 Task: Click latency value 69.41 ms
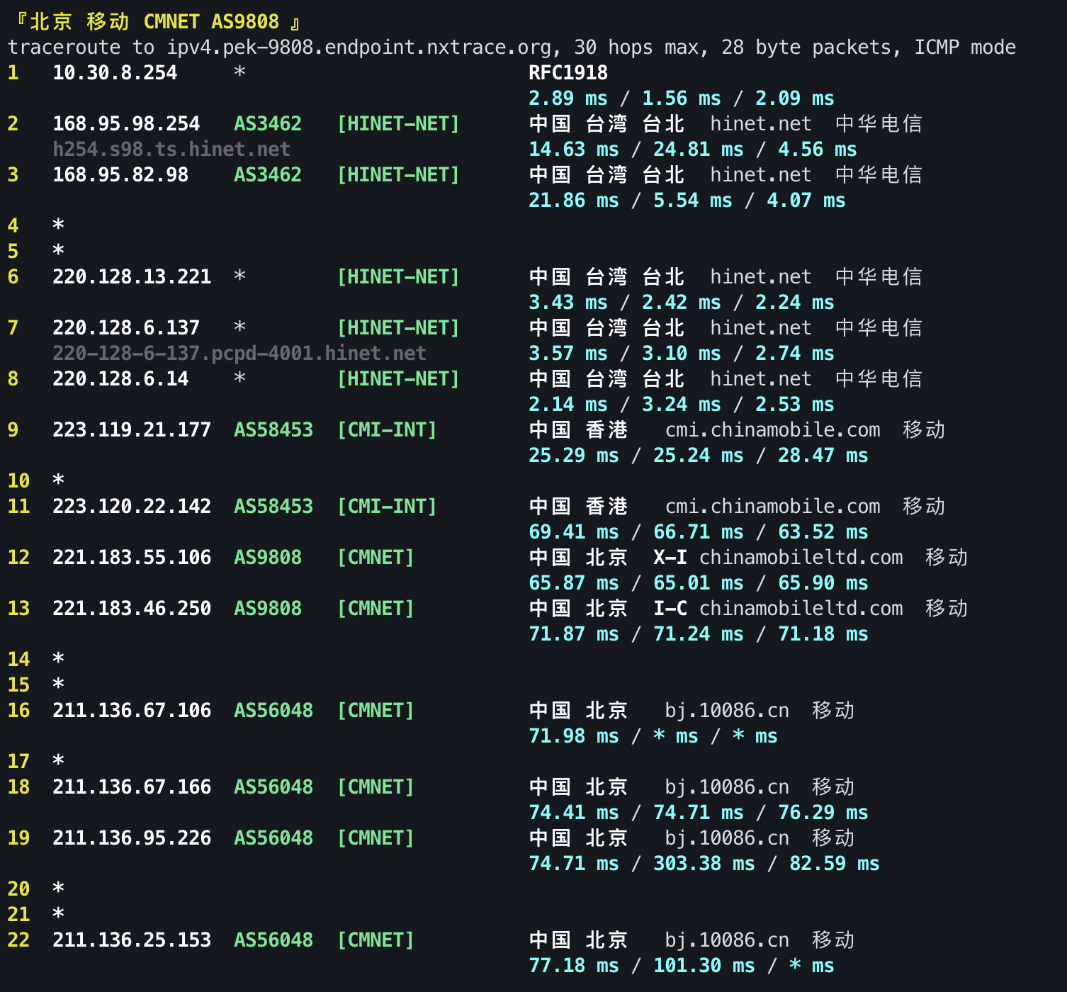[574, 532]
